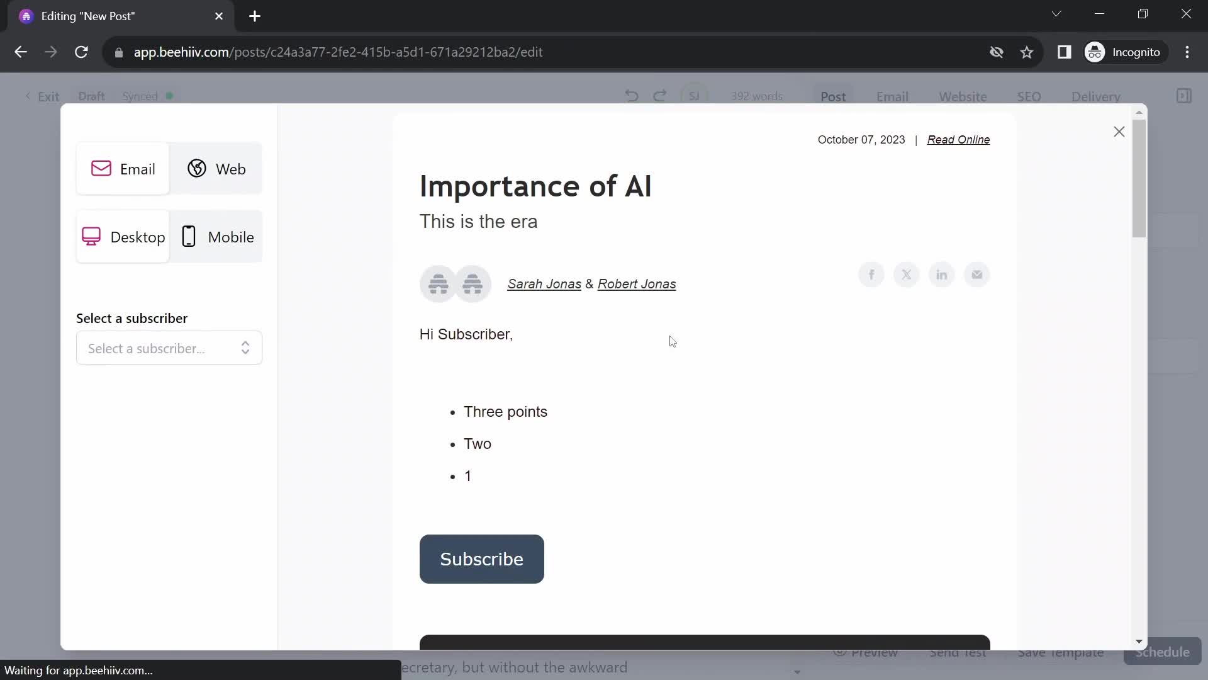
Task: Click the X (Twitter) share icon
Action: point(906,275)
